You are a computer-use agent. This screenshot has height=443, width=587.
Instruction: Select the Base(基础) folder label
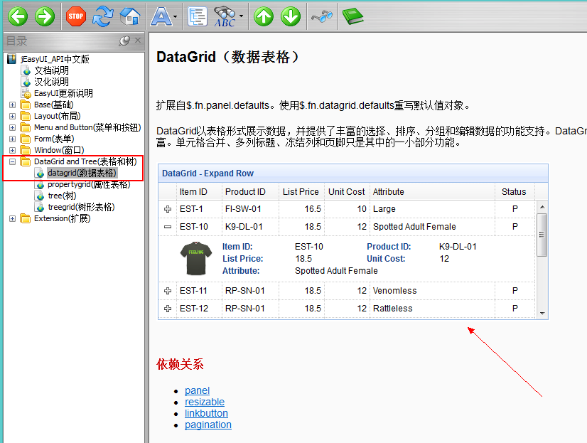pos(53,105)
